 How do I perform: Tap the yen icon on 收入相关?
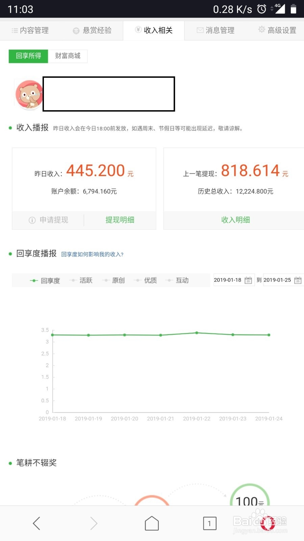pos(138,30)
